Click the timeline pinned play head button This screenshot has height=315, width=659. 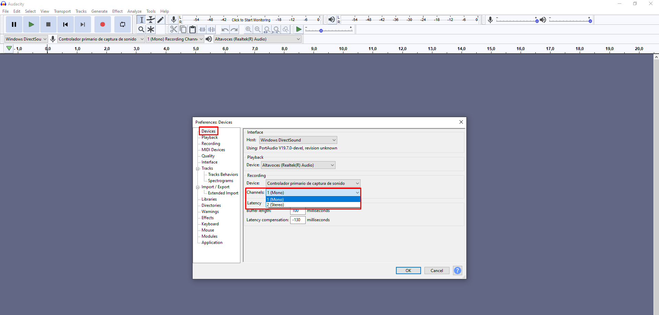coord(9,49)
